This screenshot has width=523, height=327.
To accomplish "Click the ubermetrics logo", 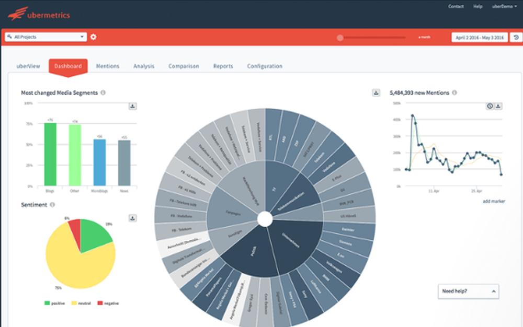I will pyautogui.click(x=39, y=14).
